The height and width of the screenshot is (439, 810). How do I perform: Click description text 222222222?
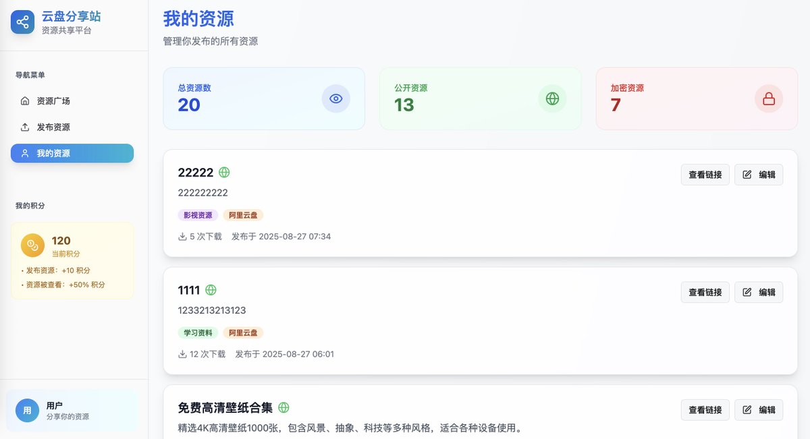click(x=203, y=193)
